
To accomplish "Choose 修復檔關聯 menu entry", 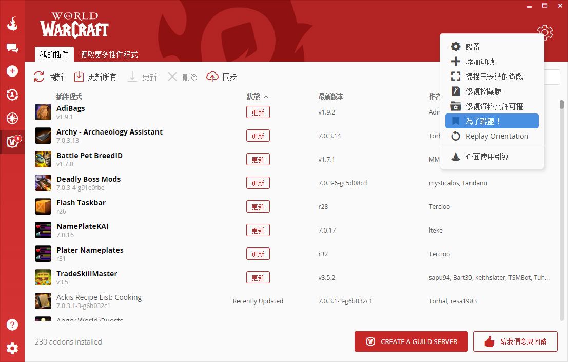I will pos(492,91).
